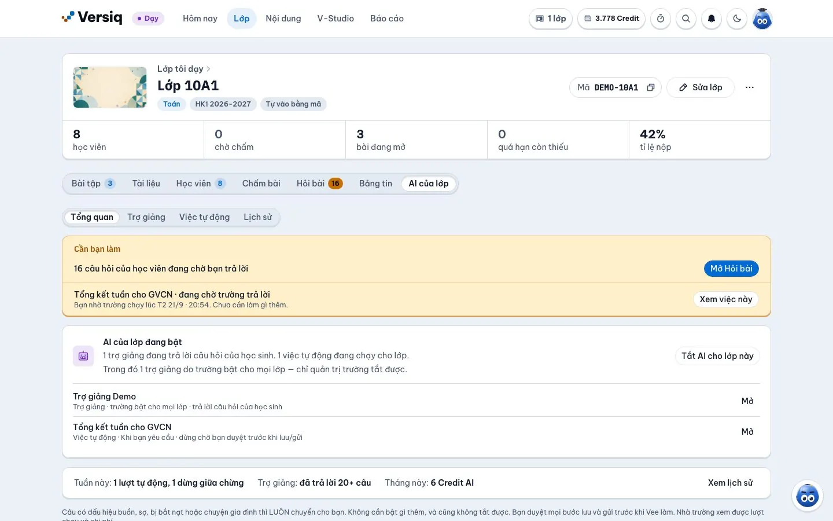Expand Mở on Tổng kết tuần cho GVCN row
Image resolution: width=833 pixels, height=521 pixels.
pos(747,432)
